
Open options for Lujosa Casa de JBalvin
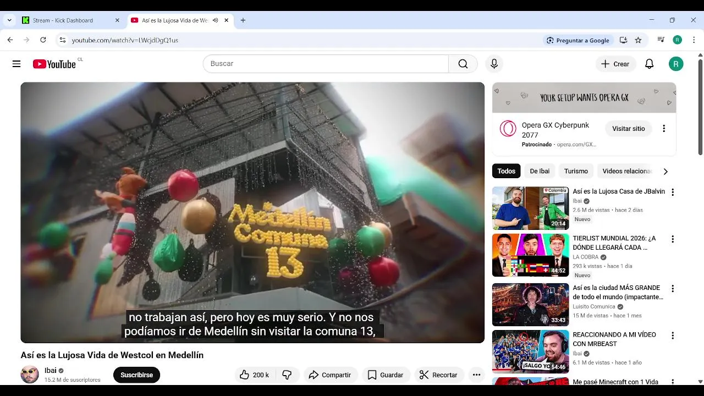click(672, 193)
